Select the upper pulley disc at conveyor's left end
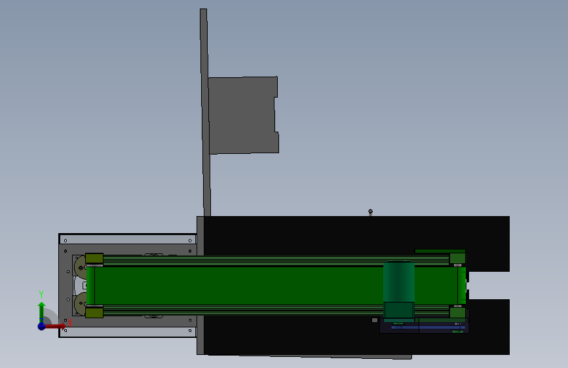The width and height of the screenshot is (568, 368). coord(80,267)
